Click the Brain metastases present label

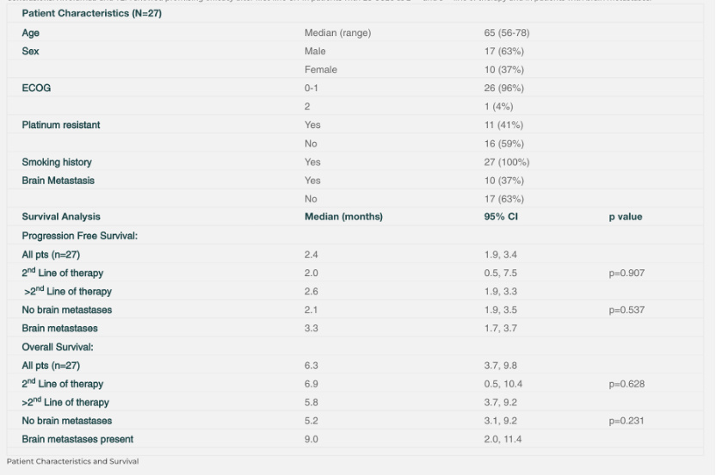(77, 440)
